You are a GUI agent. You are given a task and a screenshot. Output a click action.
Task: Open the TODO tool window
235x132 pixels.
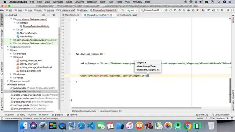(21, 115)
